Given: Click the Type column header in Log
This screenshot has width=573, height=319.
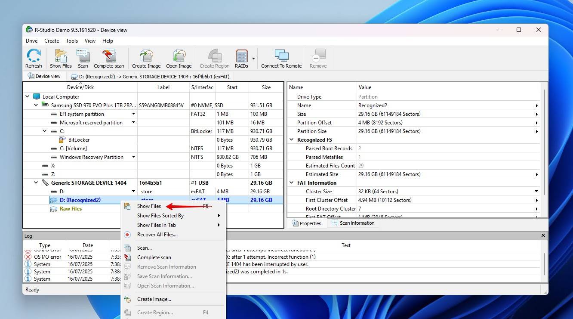Looking at the screenshot, I should (45, 245).
